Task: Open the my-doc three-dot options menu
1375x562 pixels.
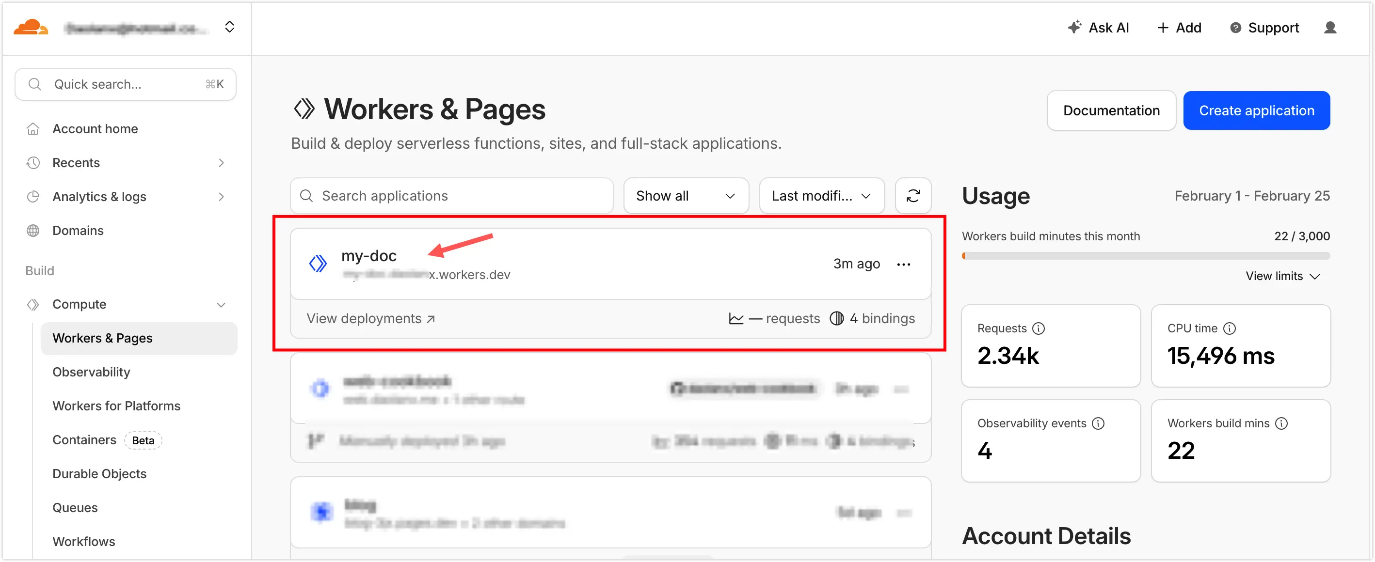Action: click(903, 265)
